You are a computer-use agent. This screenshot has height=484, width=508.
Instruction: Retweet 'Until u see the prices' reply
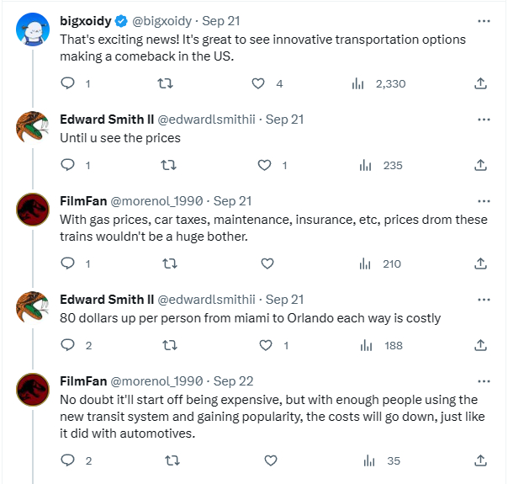tap(167, 165)
